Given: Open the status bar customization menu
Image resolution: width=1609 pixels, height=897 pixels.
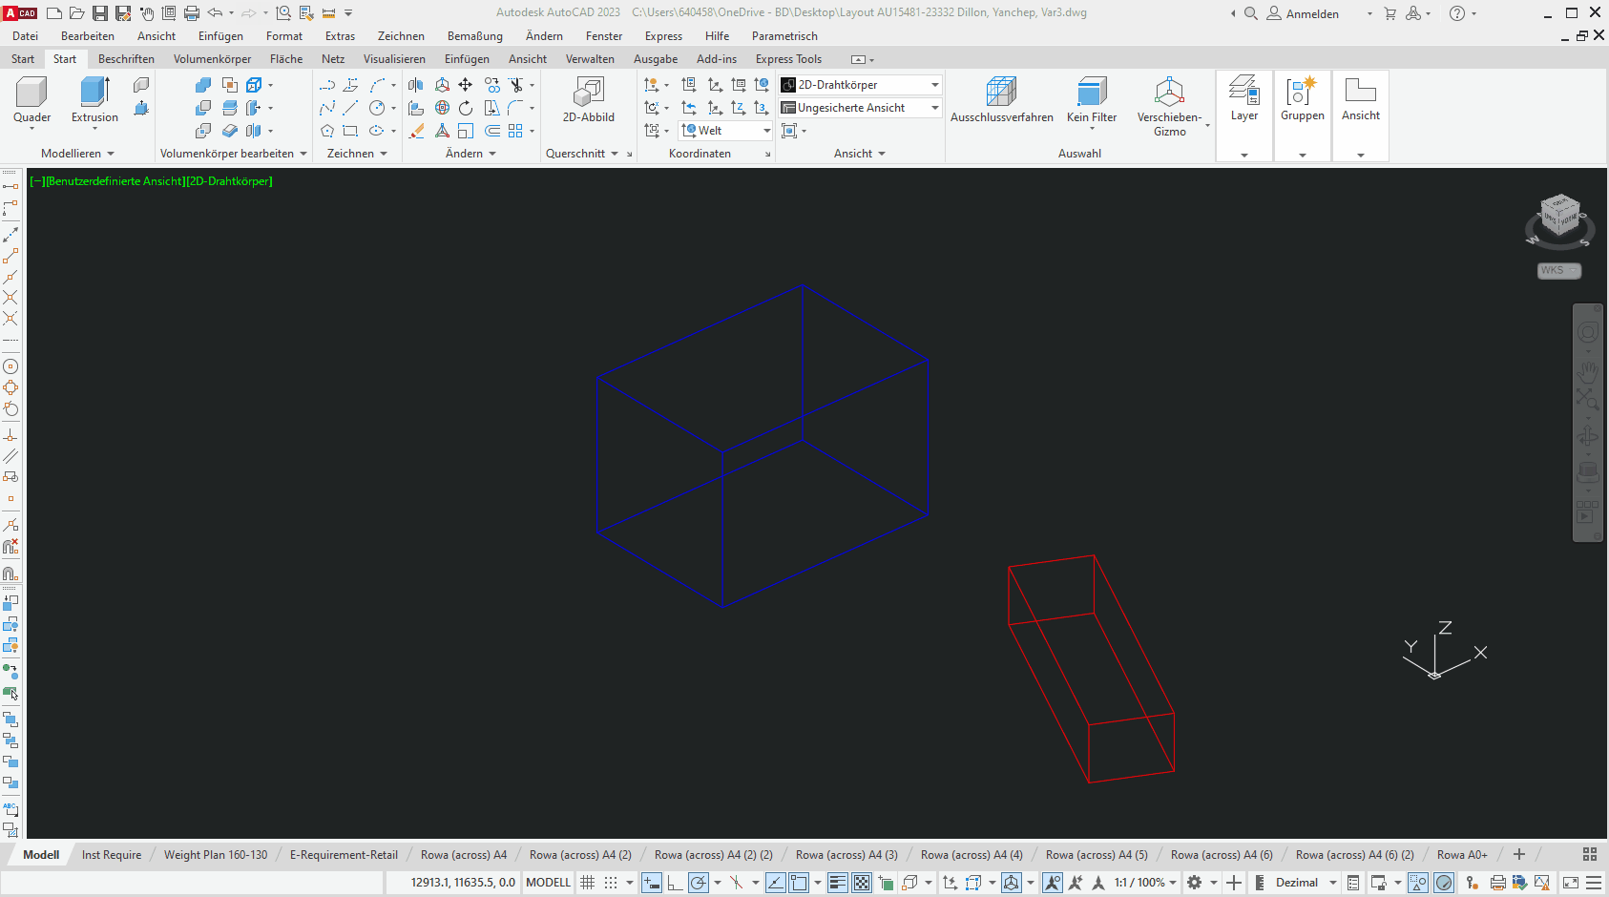Looking at the screenshot, I should pos(1594,883).
